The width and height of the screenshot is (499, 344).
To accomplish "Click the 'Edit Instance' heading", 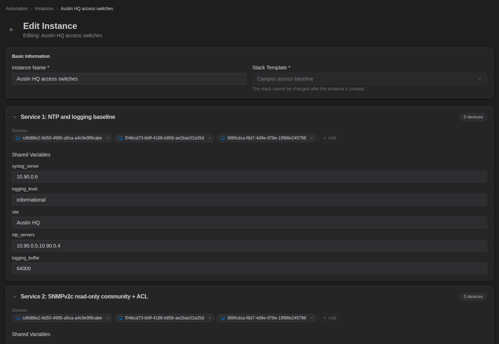I will (x=50, y=26).
